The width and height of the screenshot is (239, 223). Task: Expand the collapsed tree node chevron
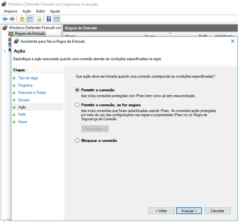(x=5, y=51)
